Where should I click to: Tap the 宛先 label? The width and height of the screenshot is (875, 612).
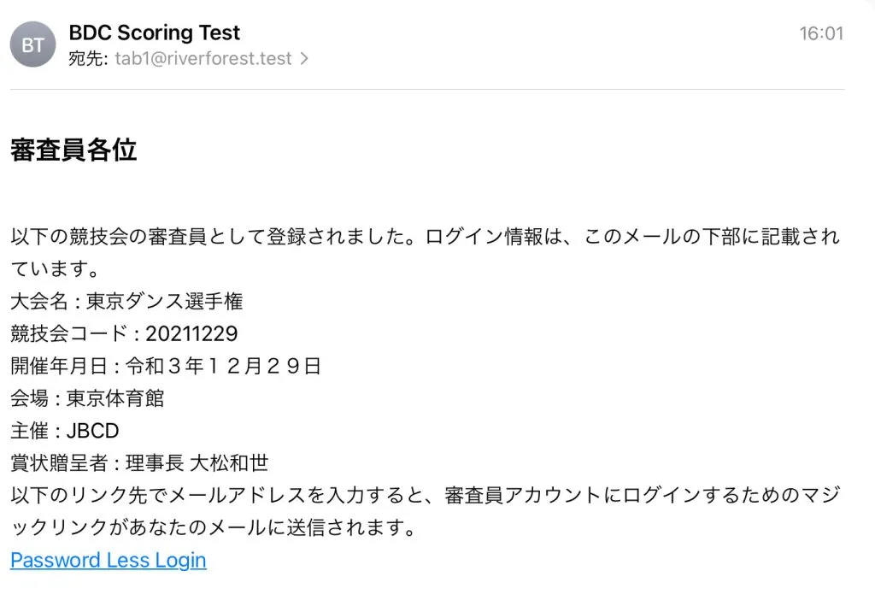click(88, 59)
